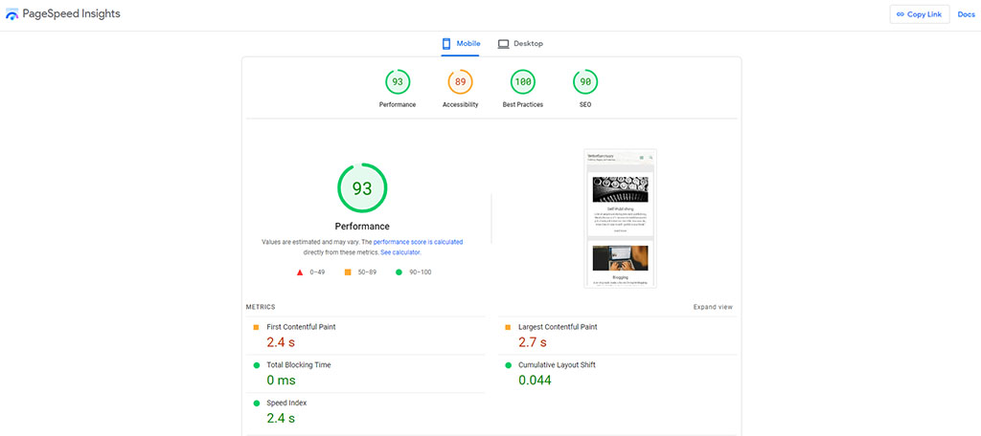Click the 0.044 layout shift value
Image resolution: width=981 pixels, height=436 pixels.
point(535,381)
